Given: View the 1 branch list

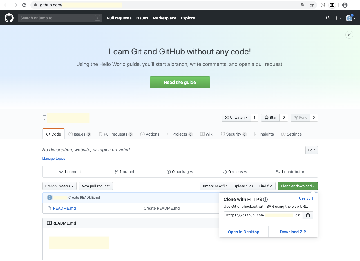Looking at the screenshot, I should pos(125,172).
